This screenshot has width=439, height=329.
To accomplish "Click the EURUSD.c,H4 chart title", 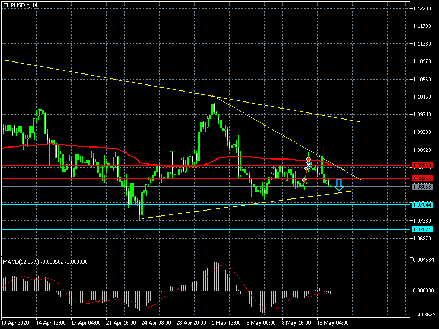I will 21,5.
